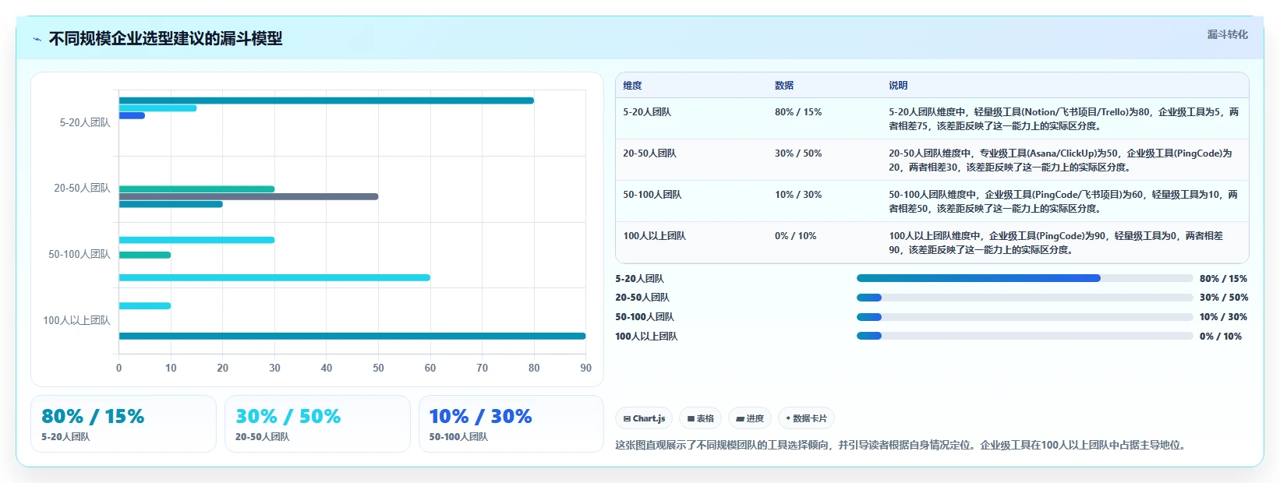Click table cell 0% / 10% in 数据 column
The image size is (1280, 483).
(x=795, y=236)
